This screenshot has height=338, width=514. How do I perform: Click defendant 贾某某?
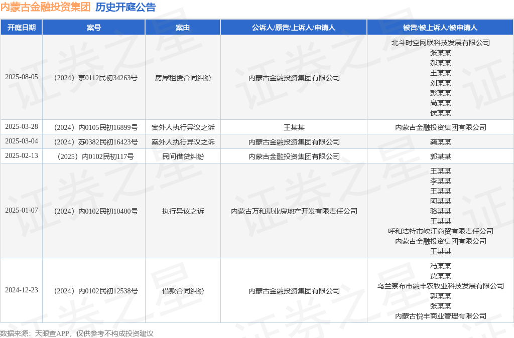(441, 276)
